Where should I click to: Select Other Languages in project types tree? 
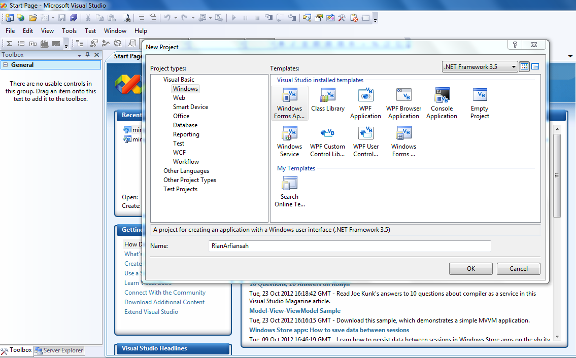(x=186, y=171)
